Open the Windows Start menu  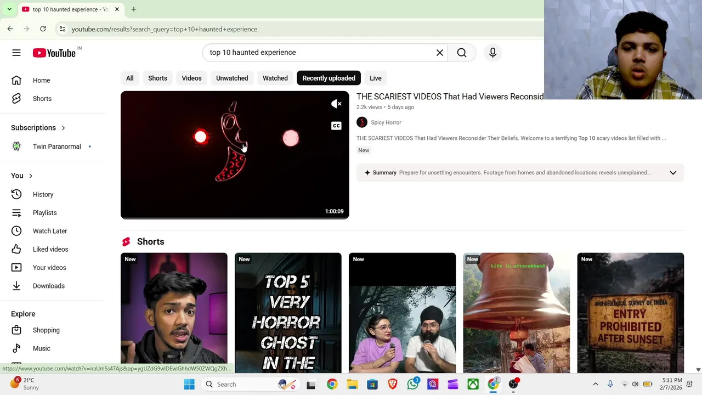[189, 384]
